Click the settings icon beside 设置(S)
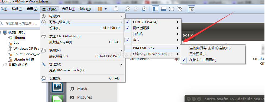The height and width of the screenshot is (103, 265). tap(44, 78)
